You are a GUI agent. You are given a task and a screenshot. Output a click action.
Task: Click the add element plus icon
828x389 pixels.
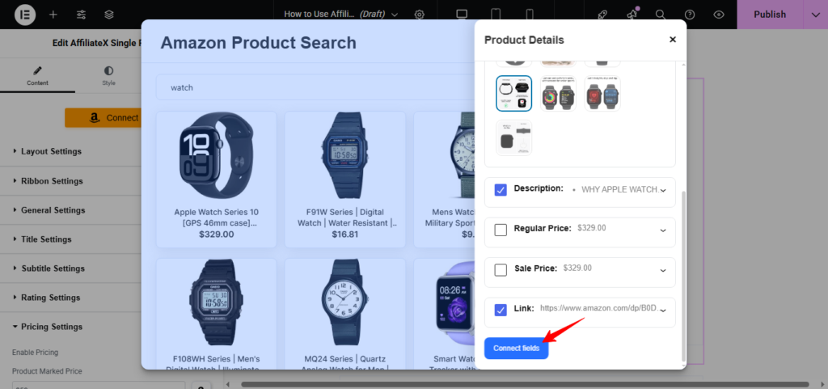coord(53,15)
